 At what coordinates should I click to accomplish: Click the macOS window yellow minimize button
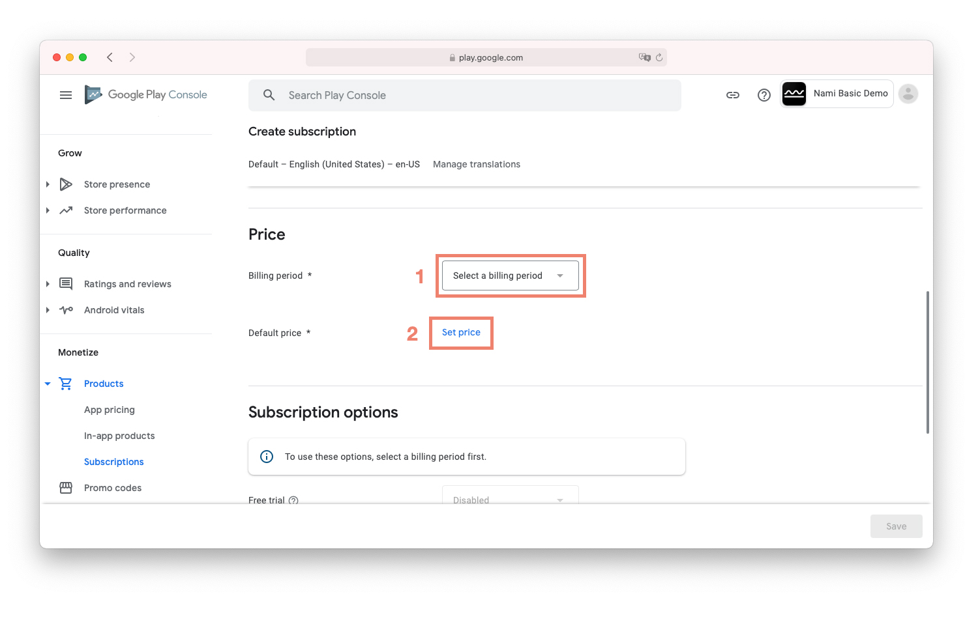click(x=70, y=57)
